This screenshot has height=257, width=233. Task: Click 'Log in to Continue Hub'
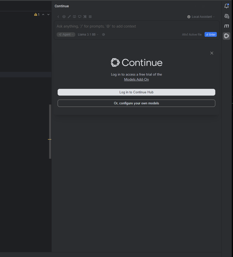tap(136, 92)
